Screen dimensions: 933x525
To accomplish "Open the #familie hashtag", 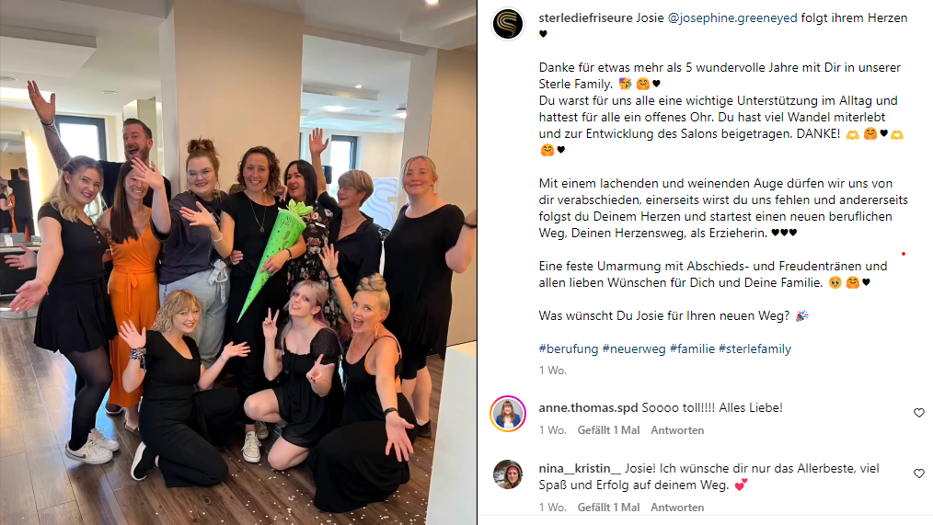I will 692,349.
